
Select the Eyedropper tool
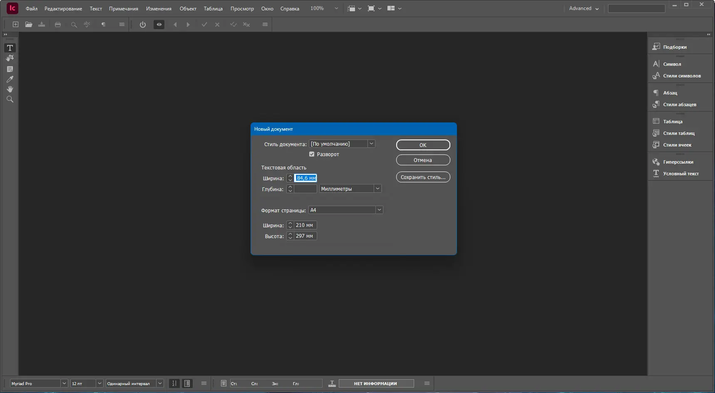[x=10, y=79]
